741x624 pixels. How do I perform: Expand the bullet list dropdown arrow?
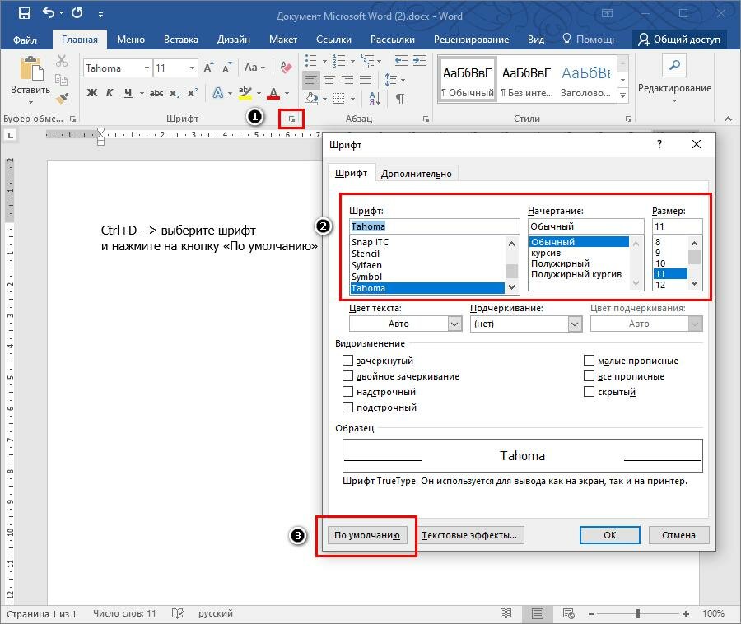(x=324, y=61)
